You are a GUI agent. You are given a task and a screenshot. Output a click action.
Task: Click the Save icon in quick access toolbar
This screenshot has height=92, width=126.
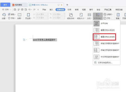[15, 10]
